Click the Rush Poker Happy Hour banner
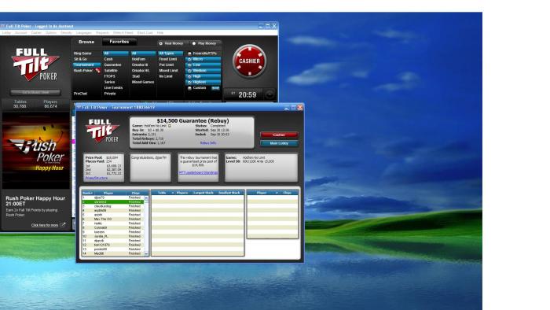Image resolution: width=550 pixels, height=310 pixels. click(x=36, y=151)
